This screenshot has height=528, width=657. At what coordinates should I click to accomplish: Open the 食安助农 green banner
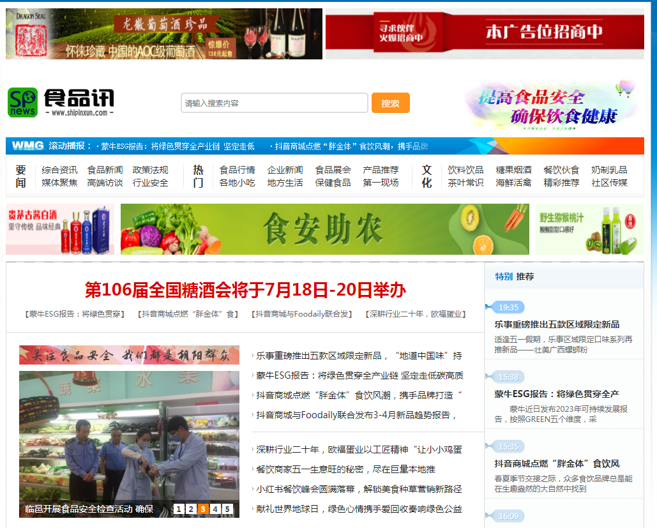coord(325,229)
